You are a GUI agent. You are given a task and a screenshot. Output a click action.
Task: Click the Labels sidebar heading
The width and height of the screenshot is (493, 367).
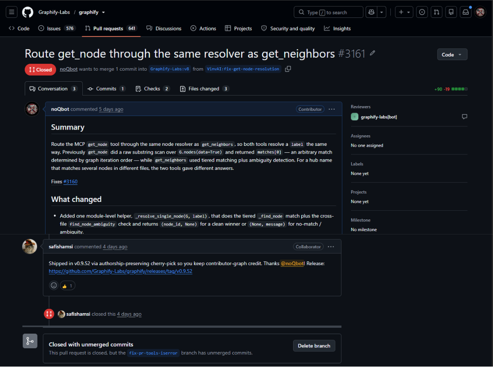pos(357,164)
